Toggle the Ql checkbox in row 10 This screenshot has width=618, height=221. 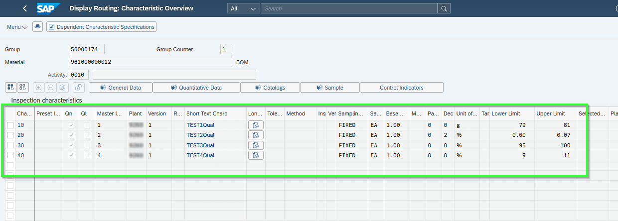point(87,125)
